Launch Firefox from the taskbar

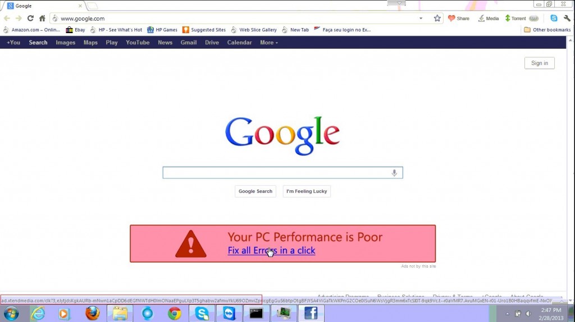coord(93,314)
